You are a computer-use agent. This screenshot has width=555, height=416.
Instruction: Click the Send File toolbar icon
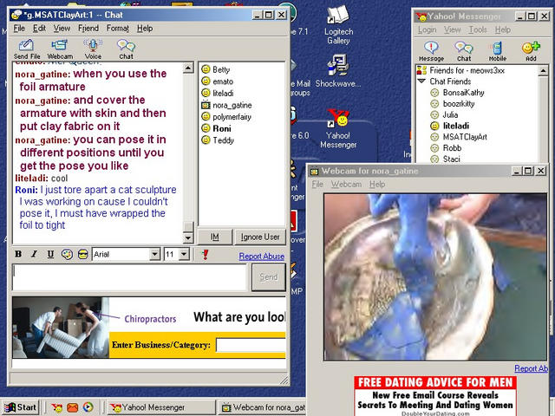click(x=27, y=49)
